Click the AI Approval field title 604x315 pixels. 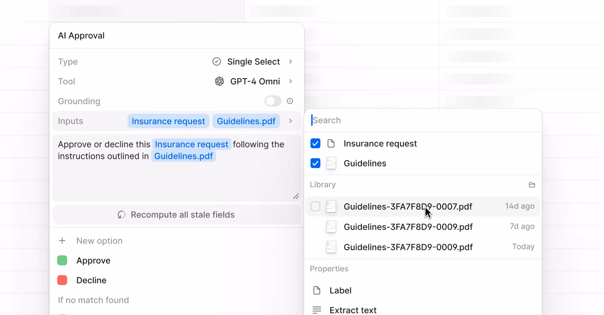point(81,35)
